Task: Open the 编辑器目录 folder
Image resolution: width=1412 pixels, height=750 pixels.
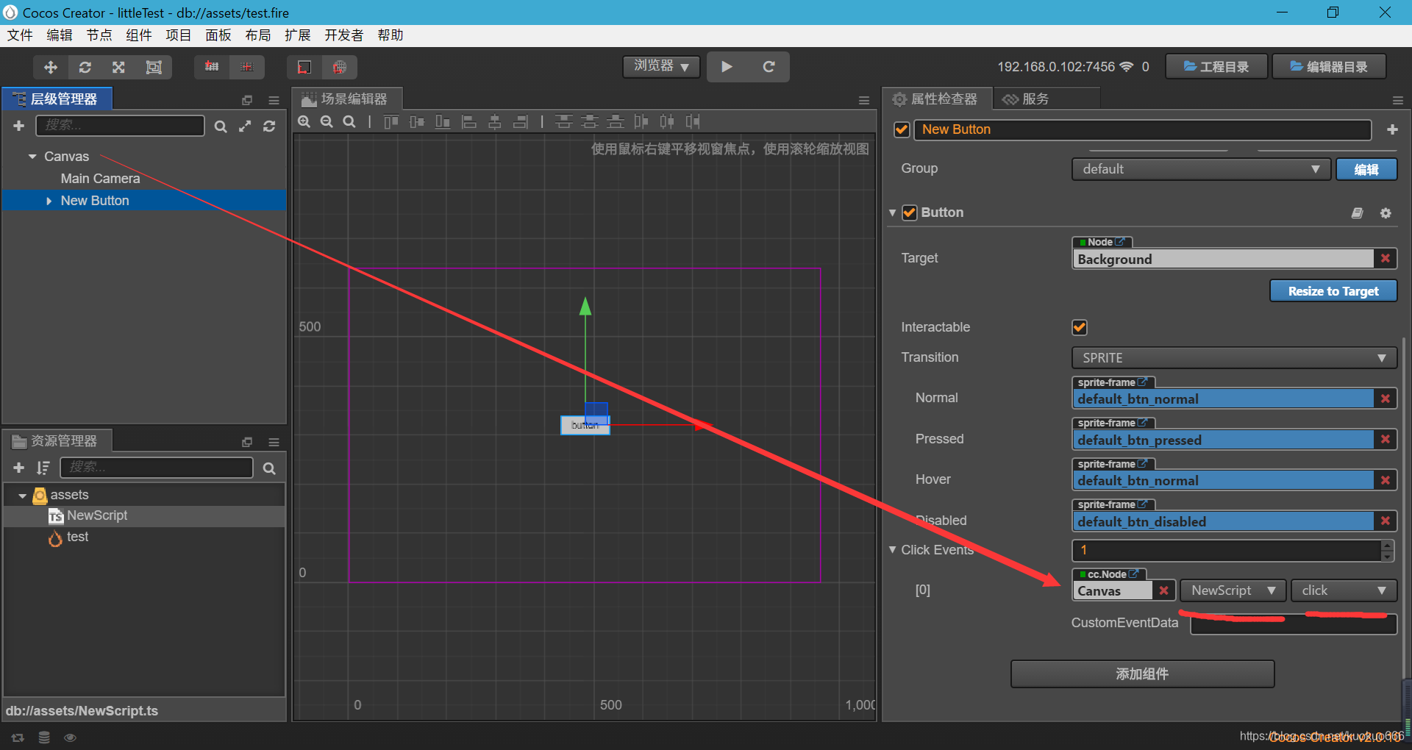Action: pos(1330,67)
